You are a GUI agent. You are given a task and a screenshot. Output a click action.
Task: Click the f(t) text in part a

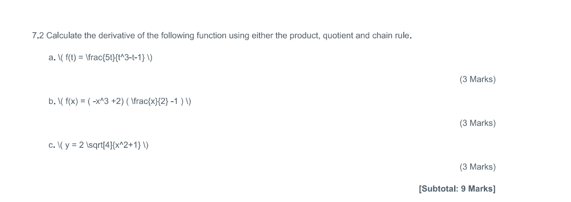click(71, 58)
